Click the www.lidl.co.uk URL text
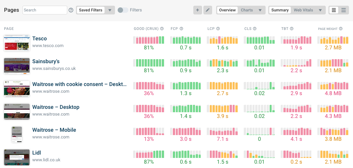This screenshot has width=353, height=168. click(46, 160)
